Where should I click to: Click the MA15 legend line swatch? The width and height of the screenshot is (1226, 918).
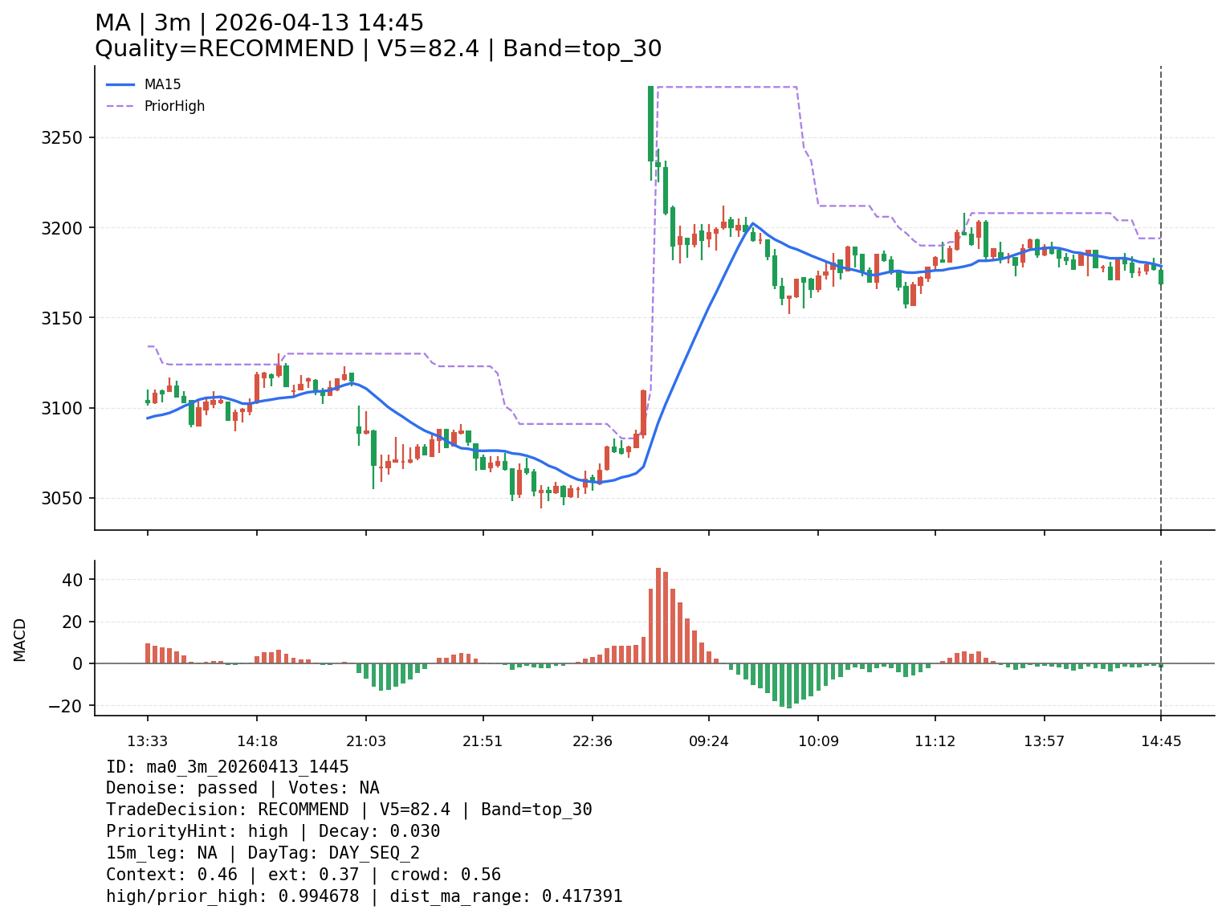pyautogui.click(x=120, y=84)
